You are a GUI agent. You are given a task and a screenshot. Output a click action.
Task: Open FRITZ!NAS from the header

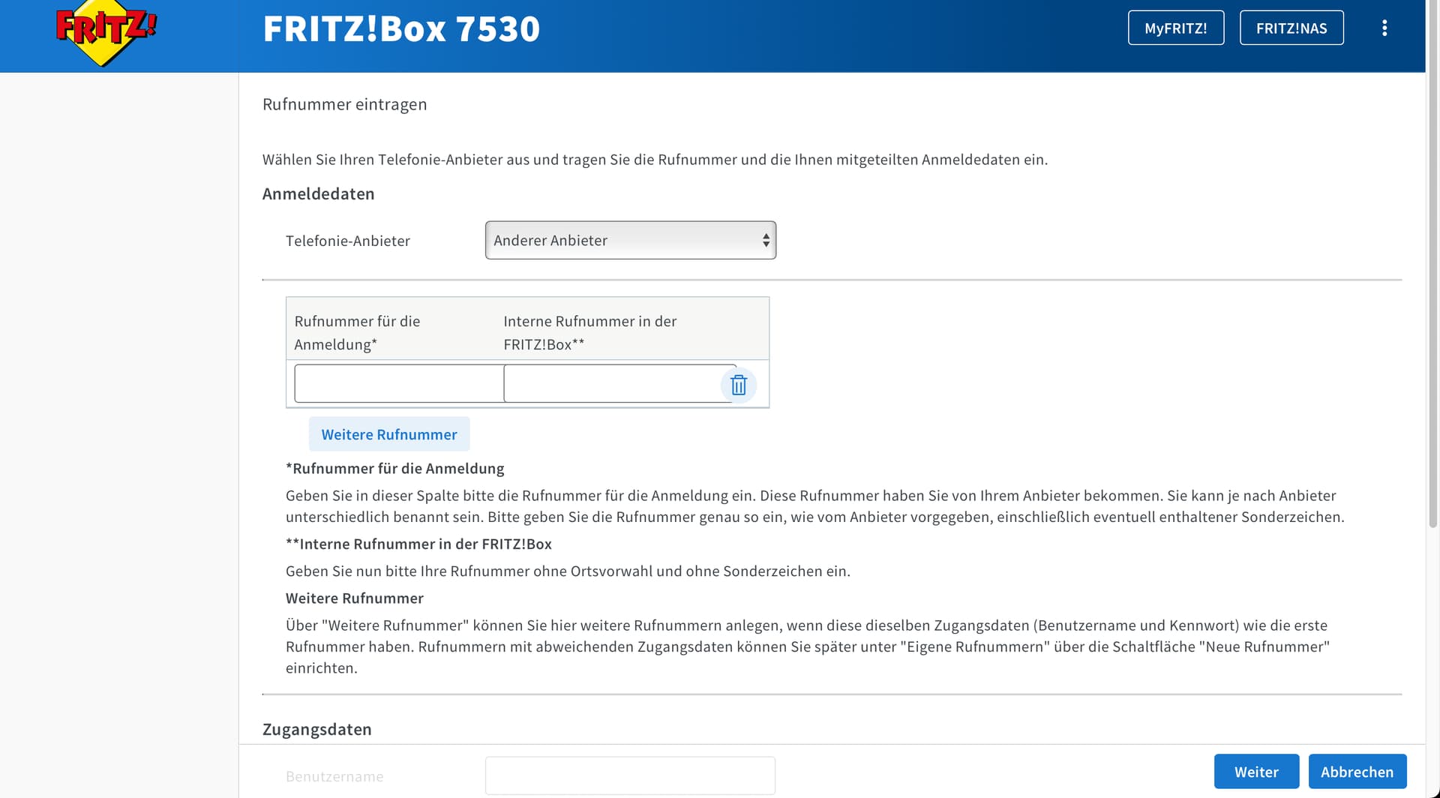click(x=1291, y=28)
